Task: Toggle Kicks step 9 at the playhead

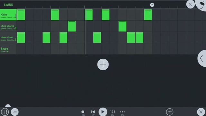Action: coord(89,15)
